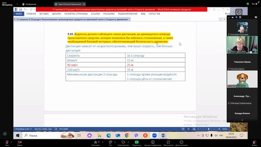Click the green encryption shield icon
This screenshot has height=147, width=261.
(248, 4)
